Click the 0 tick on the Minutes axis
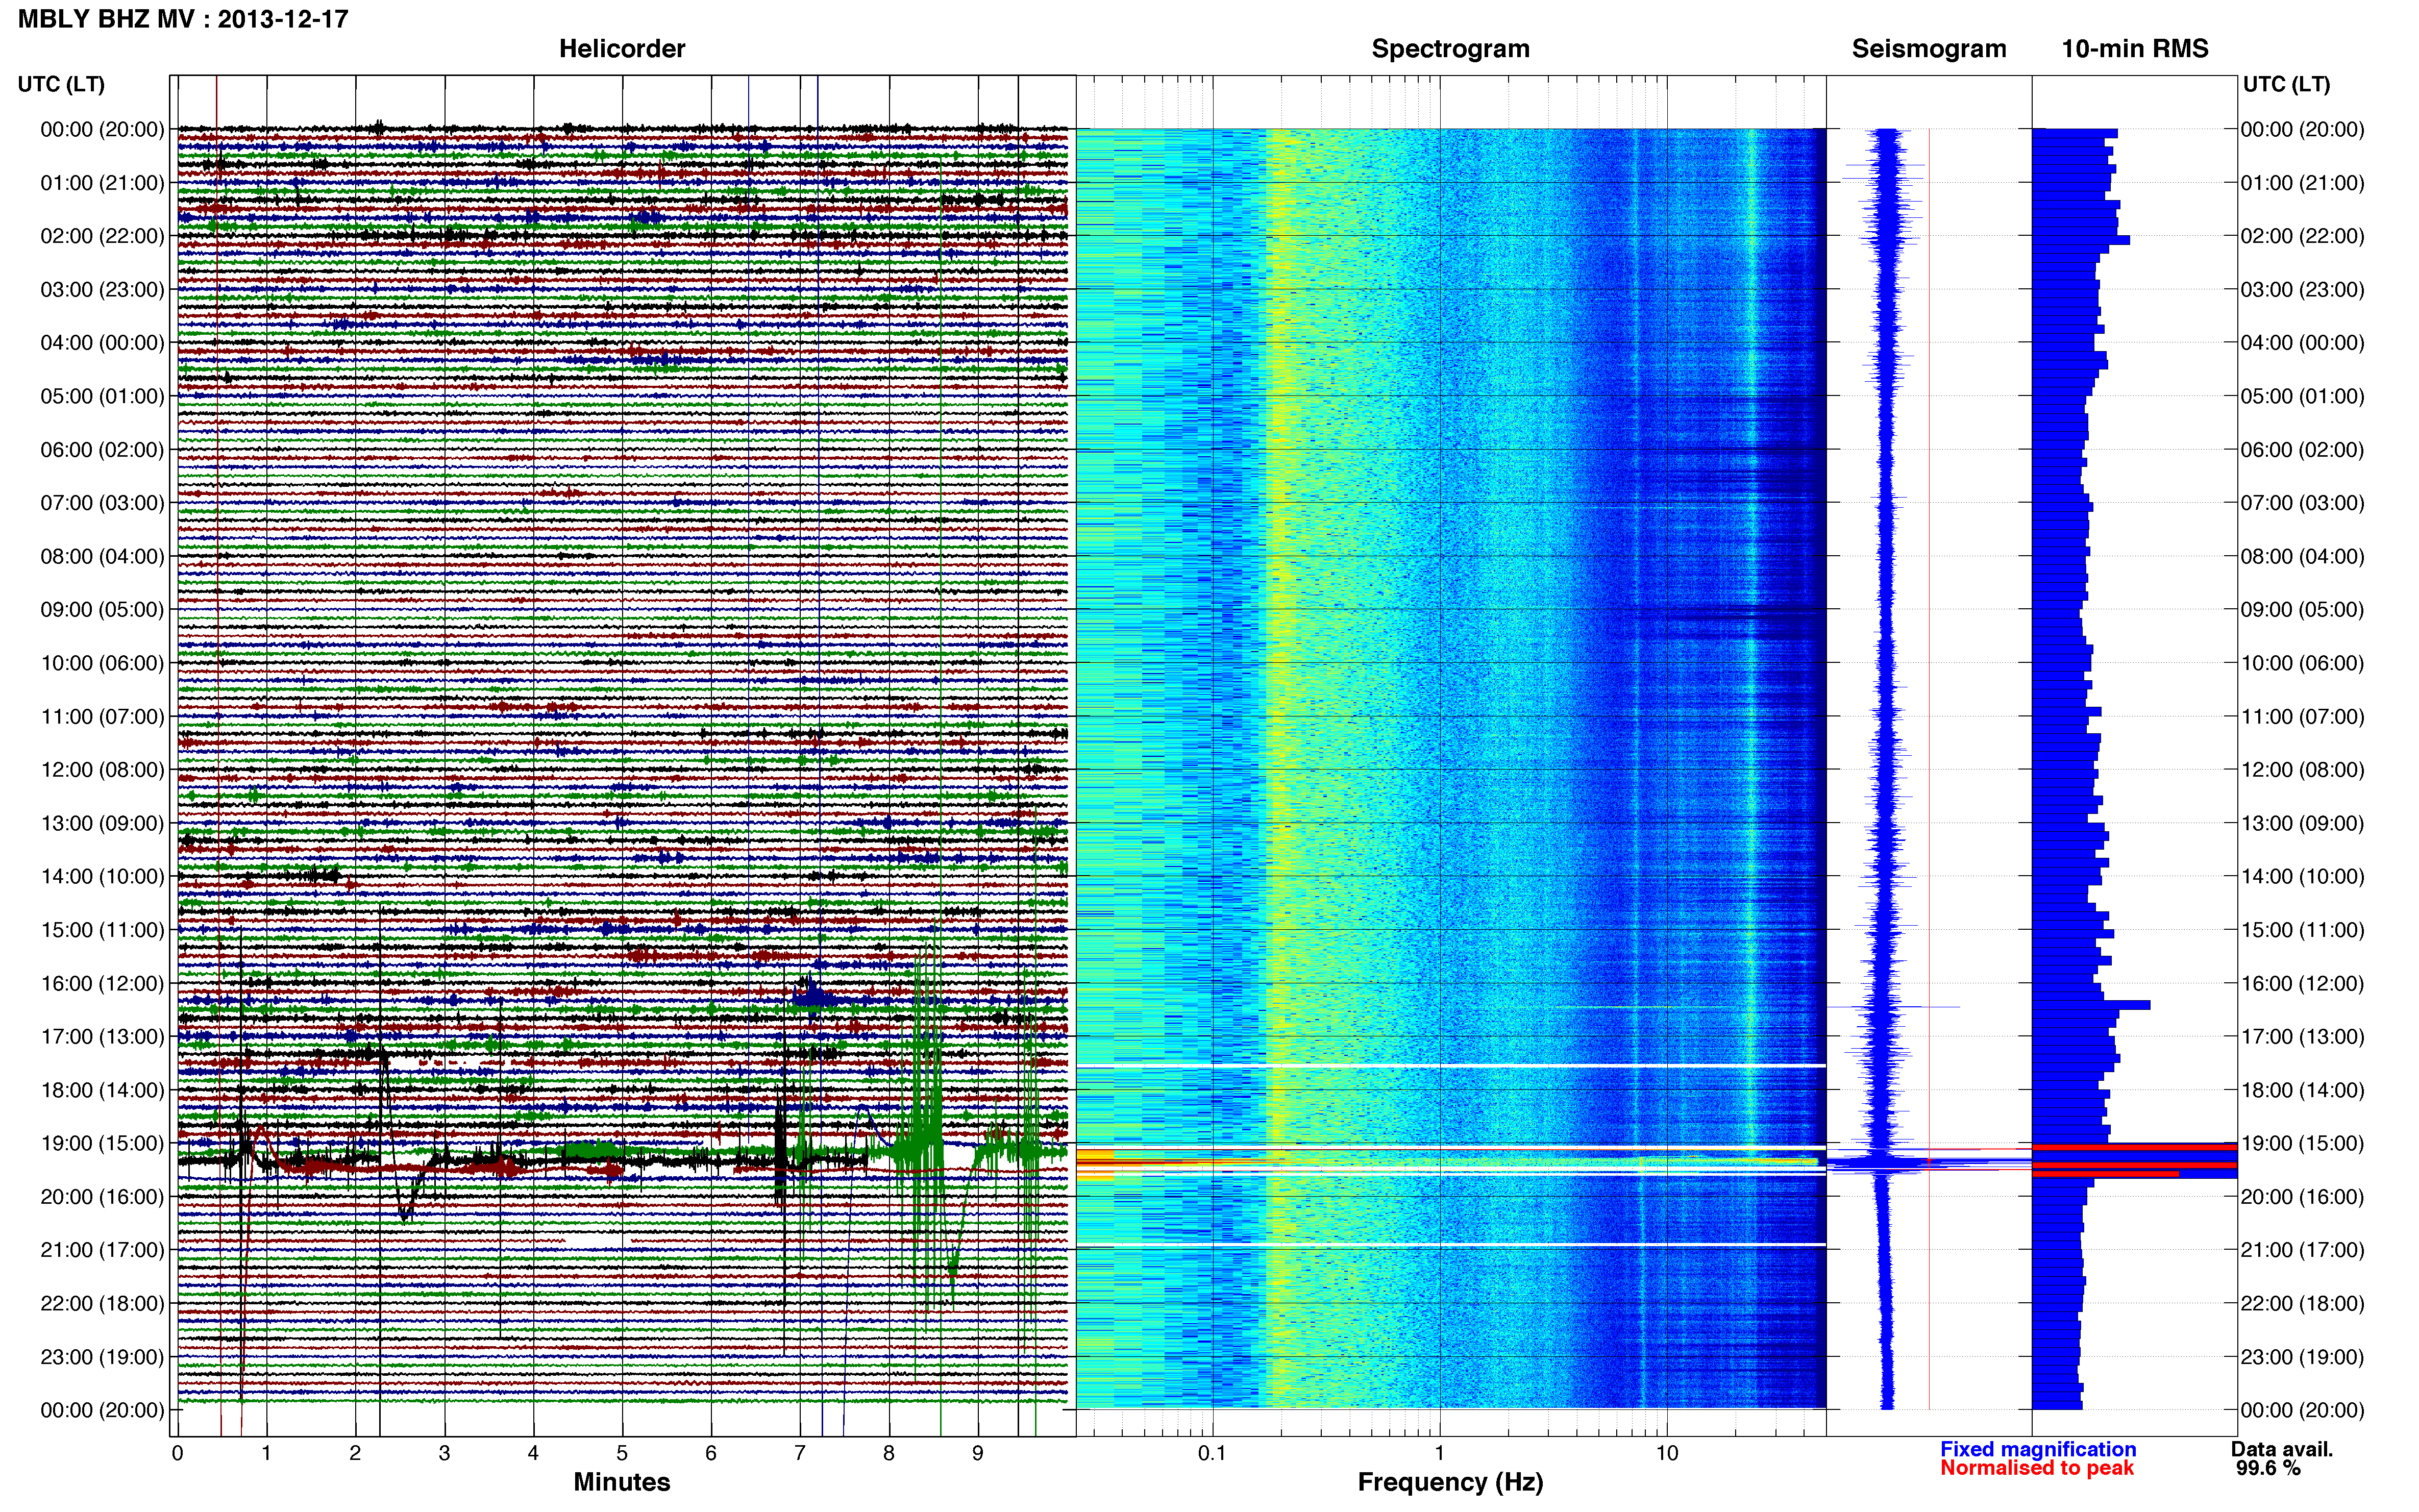2419x1512 pixels. tap(178, 1454)
